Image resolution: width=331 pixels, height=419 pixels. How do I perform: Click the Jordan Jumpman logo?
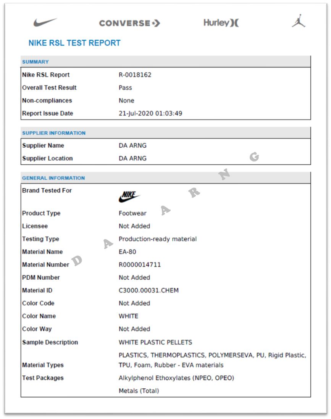(x=299, y=21)
